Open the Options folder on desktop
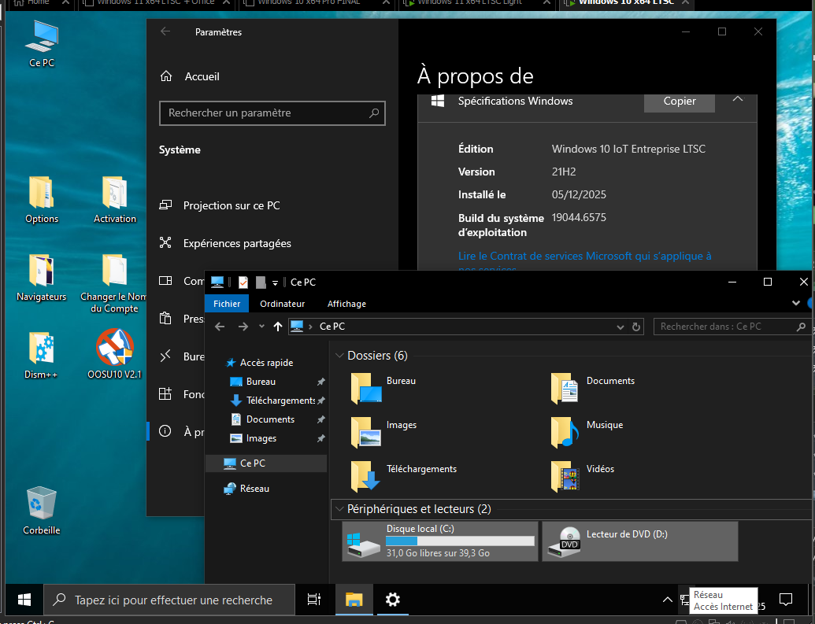This screenshot has height=624, width=815. tap(42, 200)
